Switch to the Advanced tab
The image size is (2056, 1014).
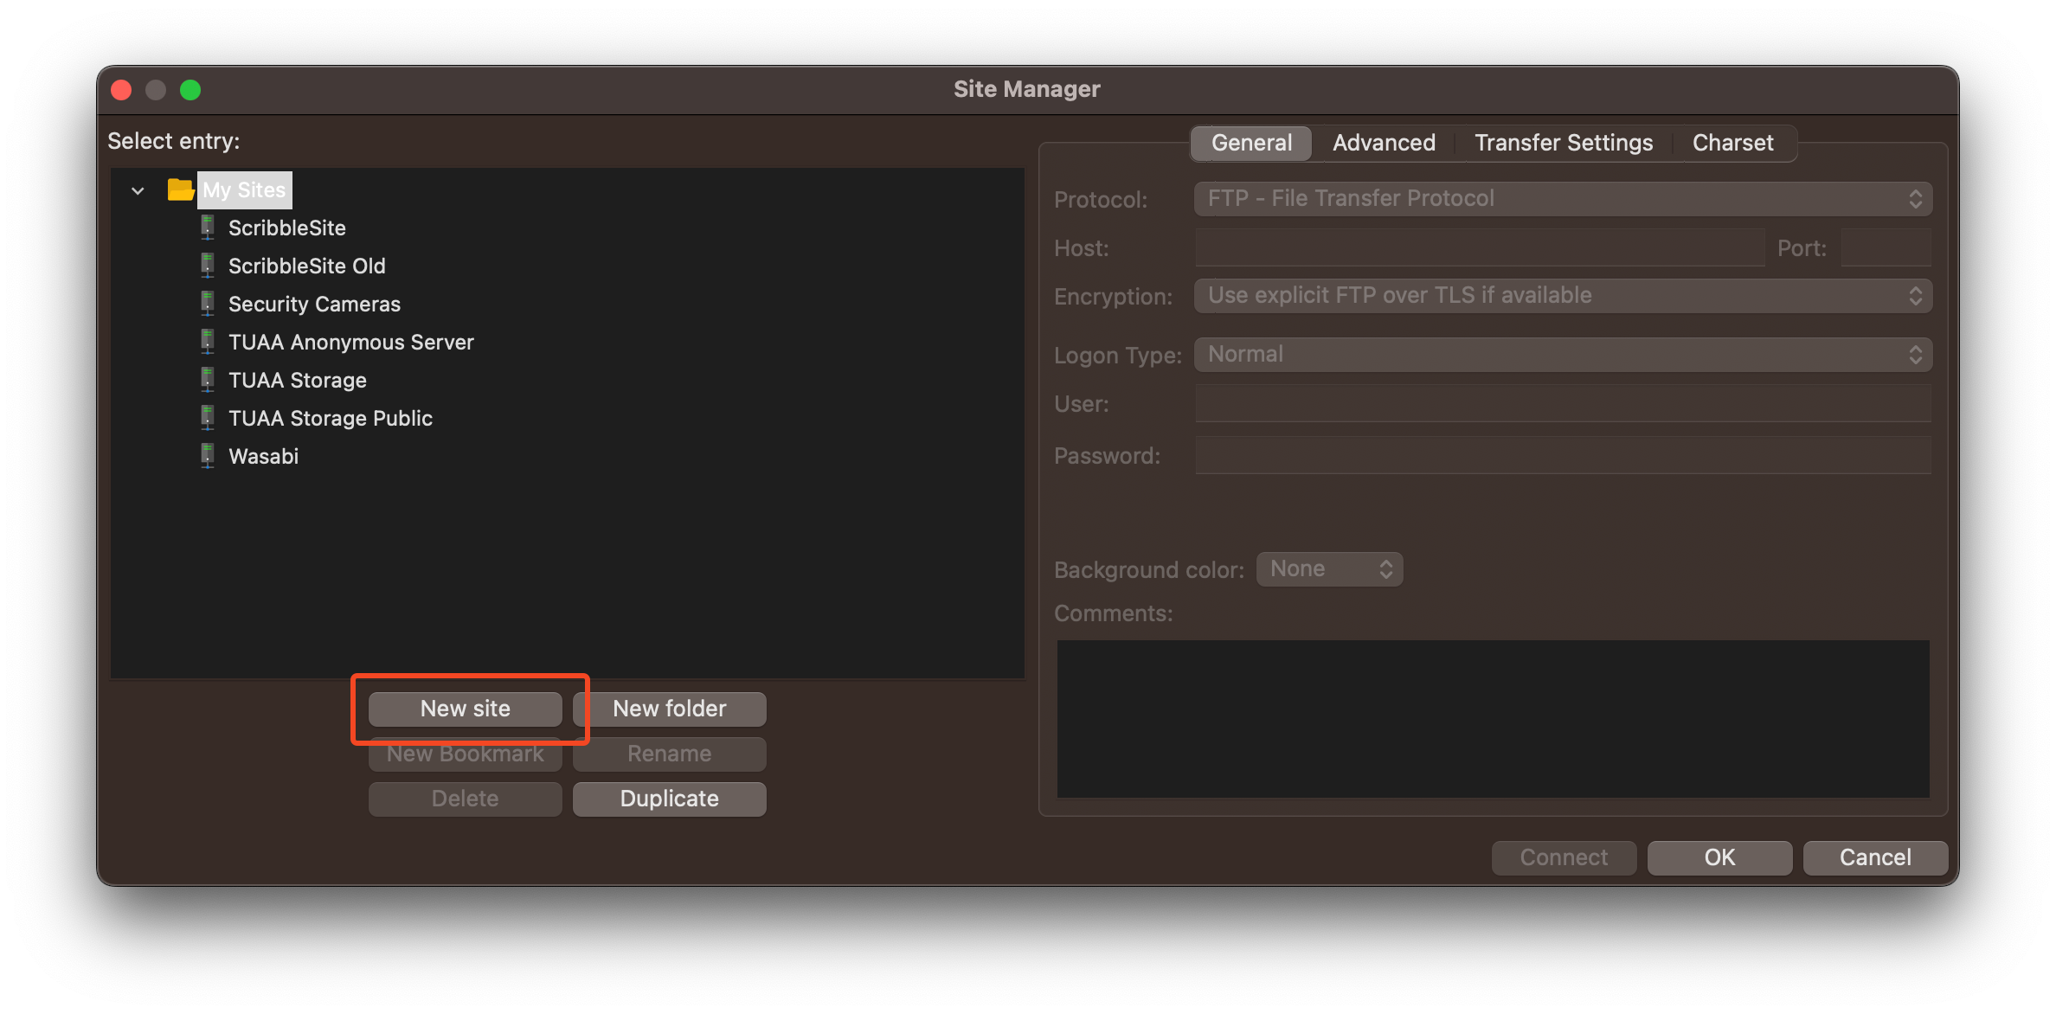[1383, 142]
